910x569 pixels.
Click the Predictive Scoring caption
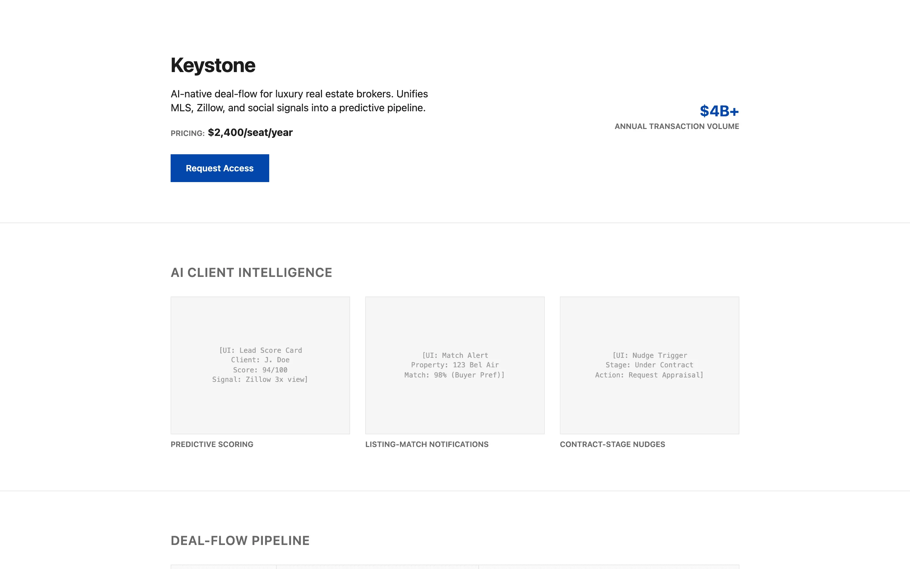[212, 444]
